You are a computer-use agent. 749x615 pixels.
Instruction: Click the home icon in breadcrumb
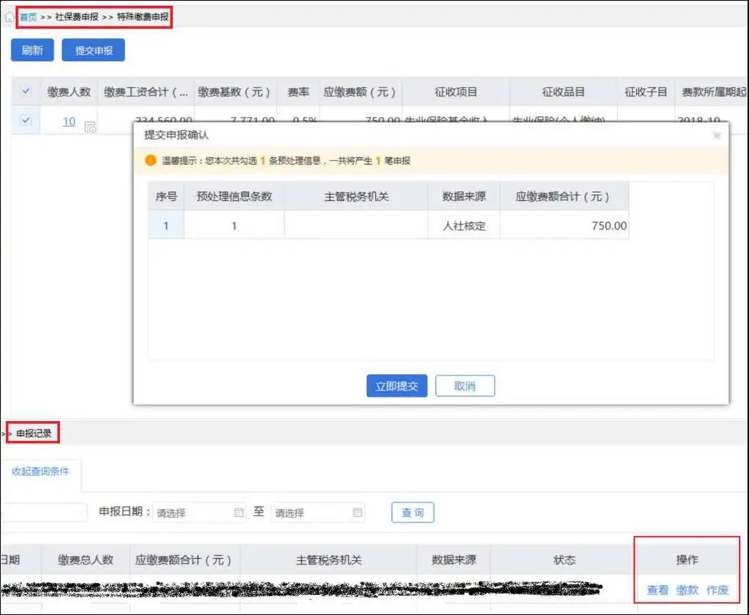coord(9,18)
